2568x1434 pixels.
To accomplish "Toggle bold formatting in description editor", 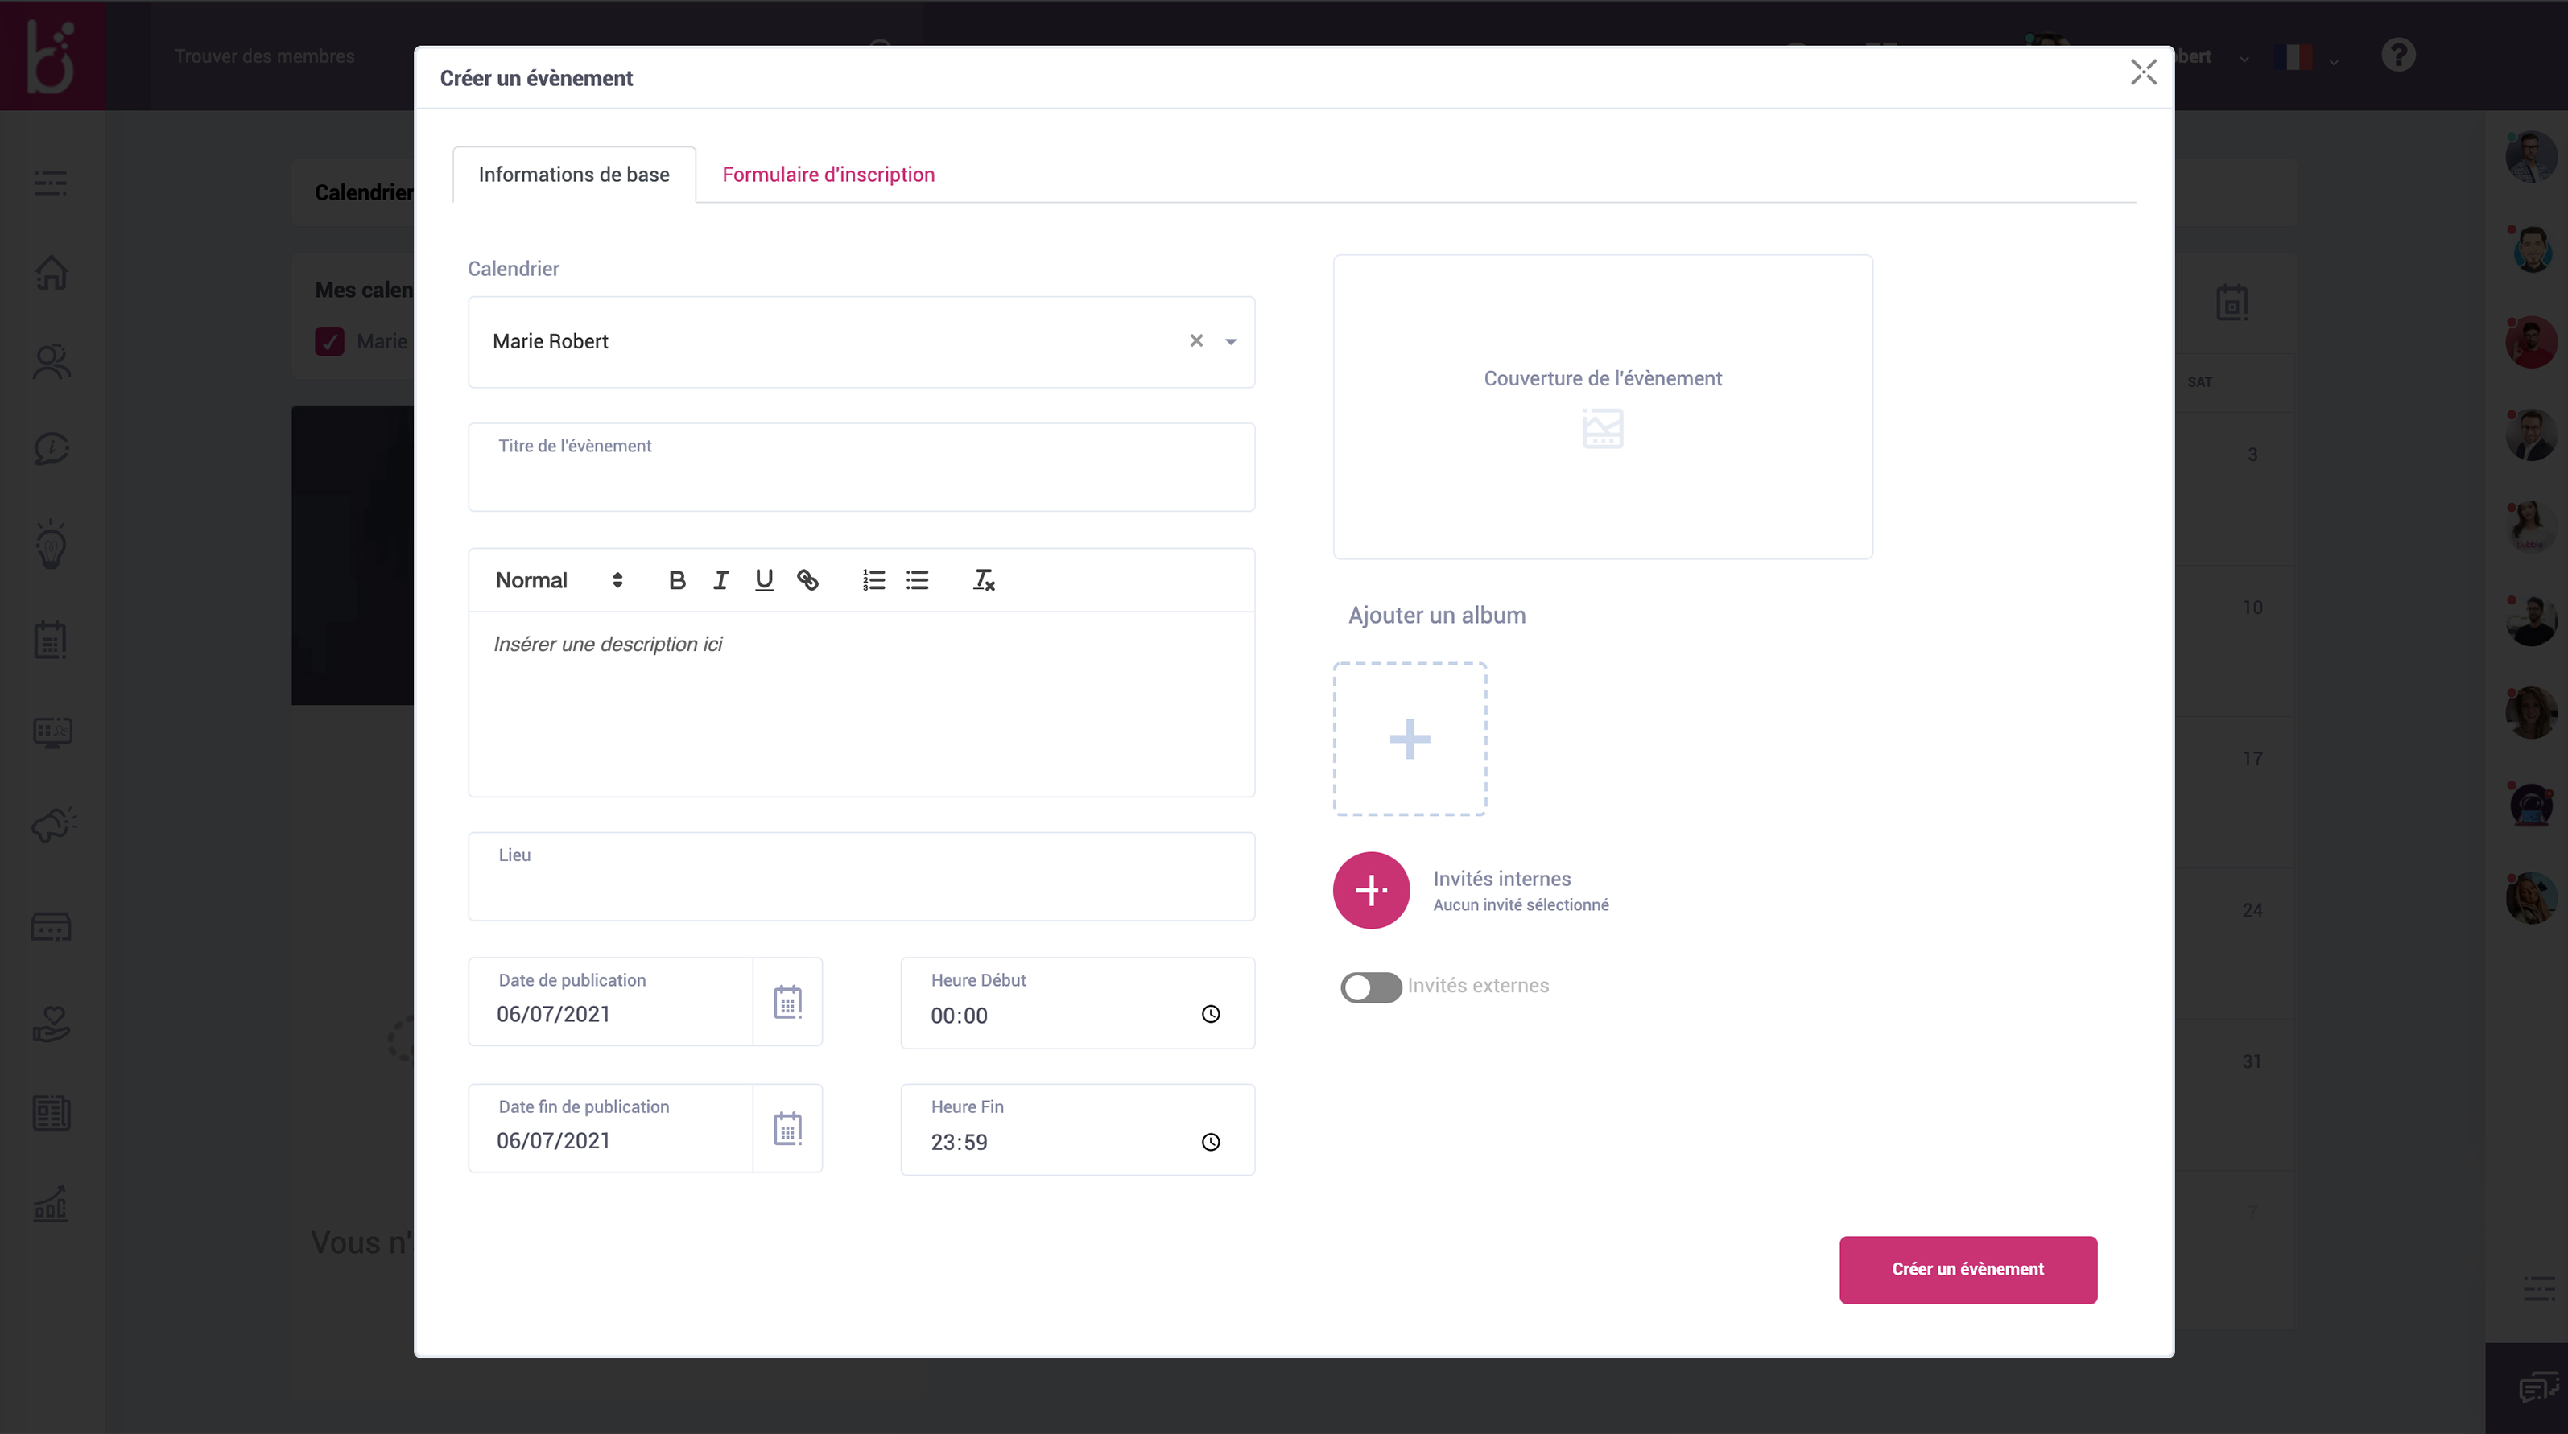I will tap(677, 580).
